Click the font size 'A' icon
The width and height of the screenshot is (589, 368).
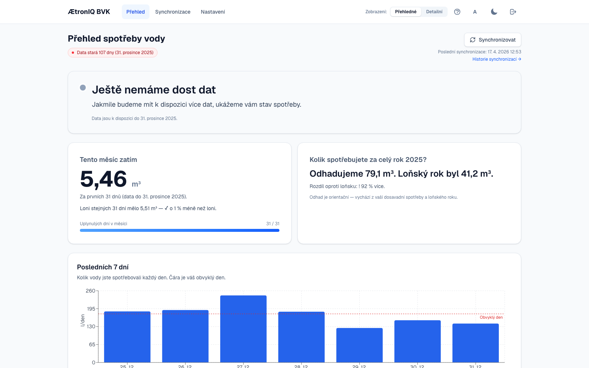pos(475,12)
